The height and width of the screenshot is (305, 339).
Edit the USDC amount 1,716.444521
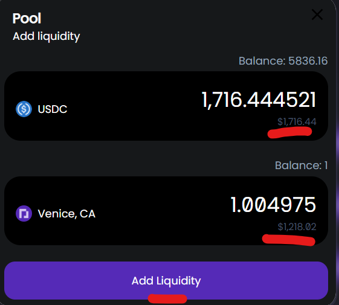[259, 100]
